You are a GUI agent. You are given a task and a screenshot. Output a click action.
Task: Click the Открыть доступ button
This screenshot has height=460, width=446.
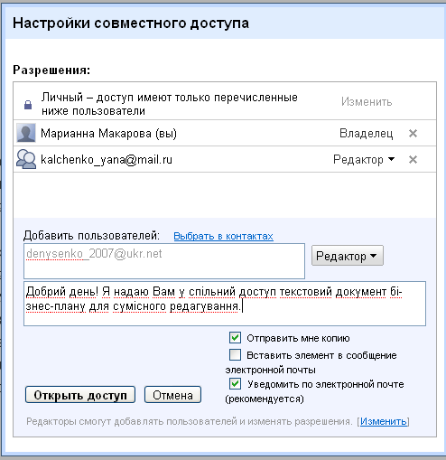80,395
